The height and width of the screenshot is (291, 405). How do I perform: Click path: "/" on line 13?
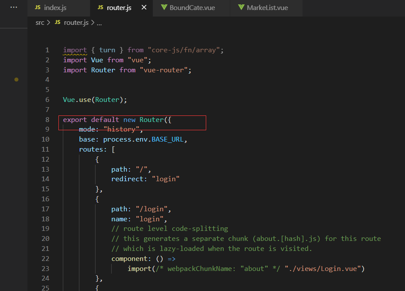pos(131,169)
